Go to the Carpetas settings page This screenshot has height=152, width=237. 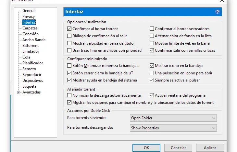click(x=30, y=28)
